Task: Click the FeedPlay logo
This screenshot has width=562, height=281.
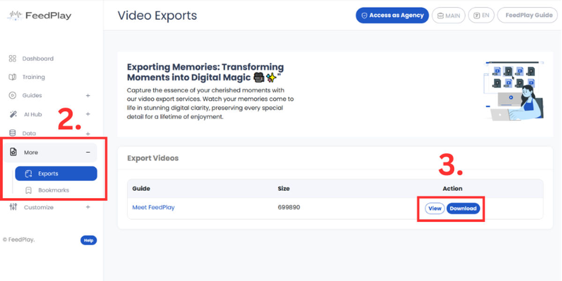Action: [x=39, y=15]
